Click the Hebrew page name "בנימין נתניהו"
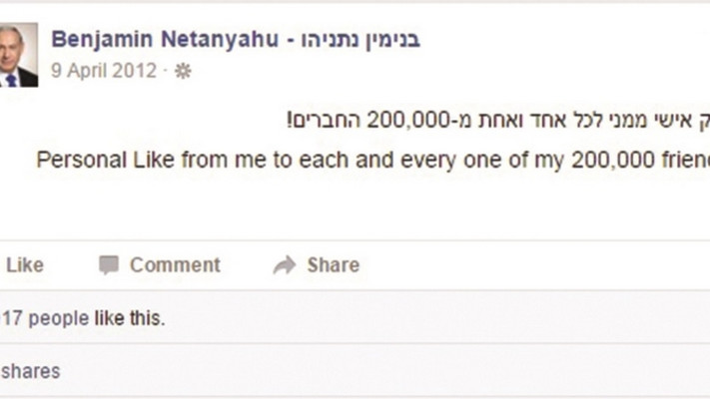The width and height of the screenshot is (710, 399). tap(355, 40)
